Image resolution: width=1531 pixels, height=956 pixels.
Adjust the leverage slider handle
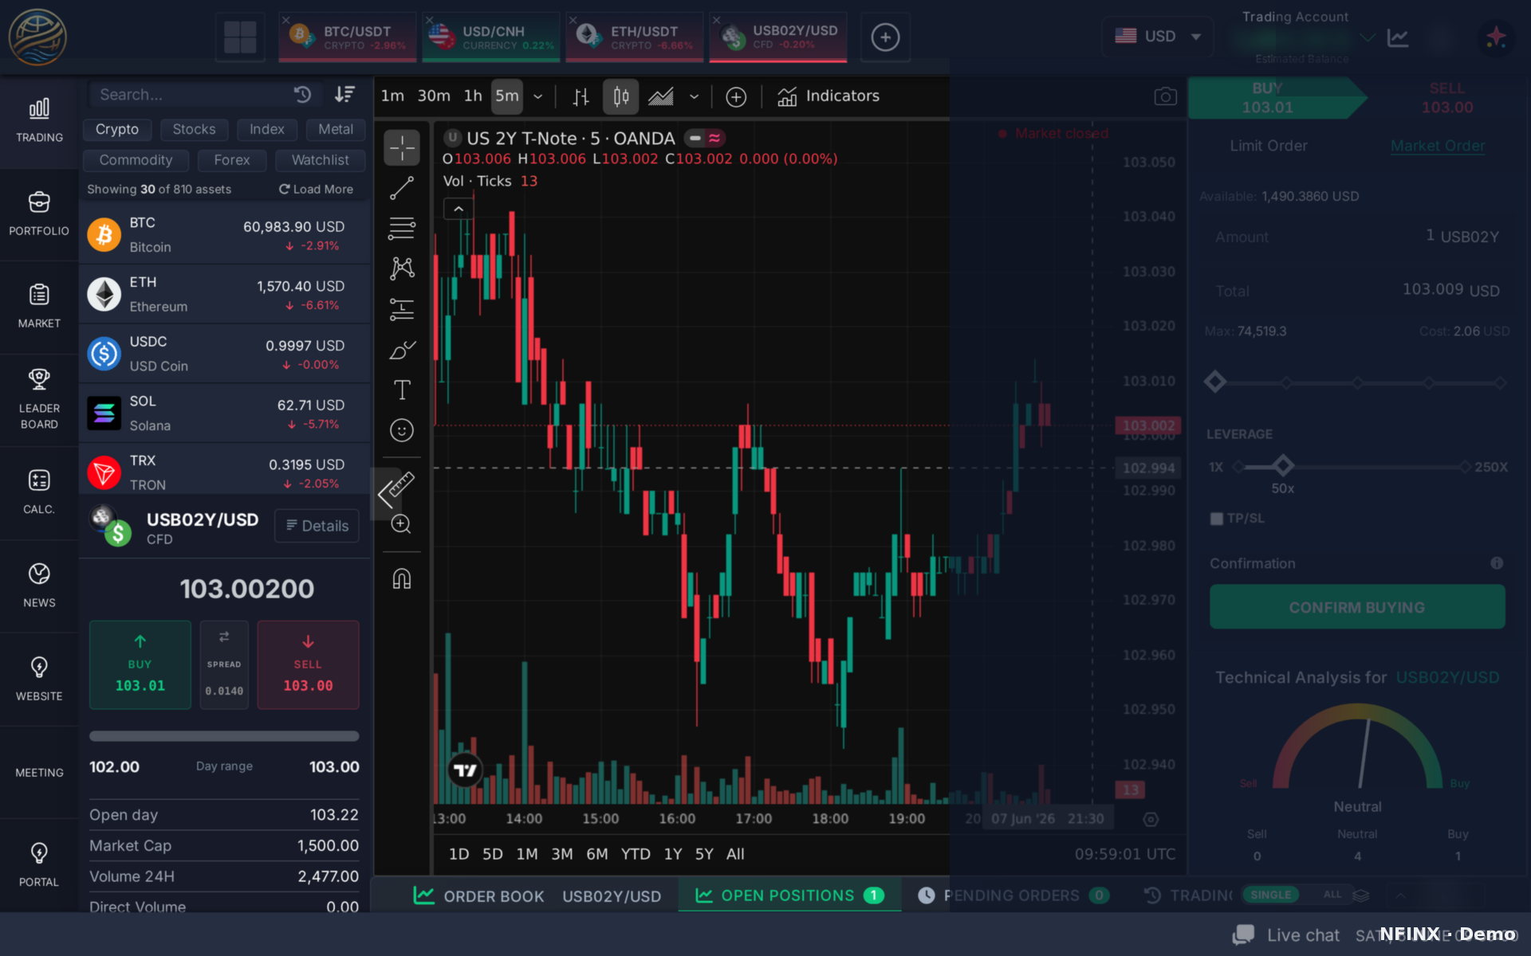coord(1282,465)
